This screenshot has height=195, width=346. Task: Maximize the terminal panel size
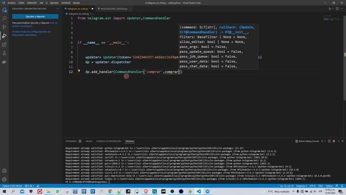tap(338, 141)
